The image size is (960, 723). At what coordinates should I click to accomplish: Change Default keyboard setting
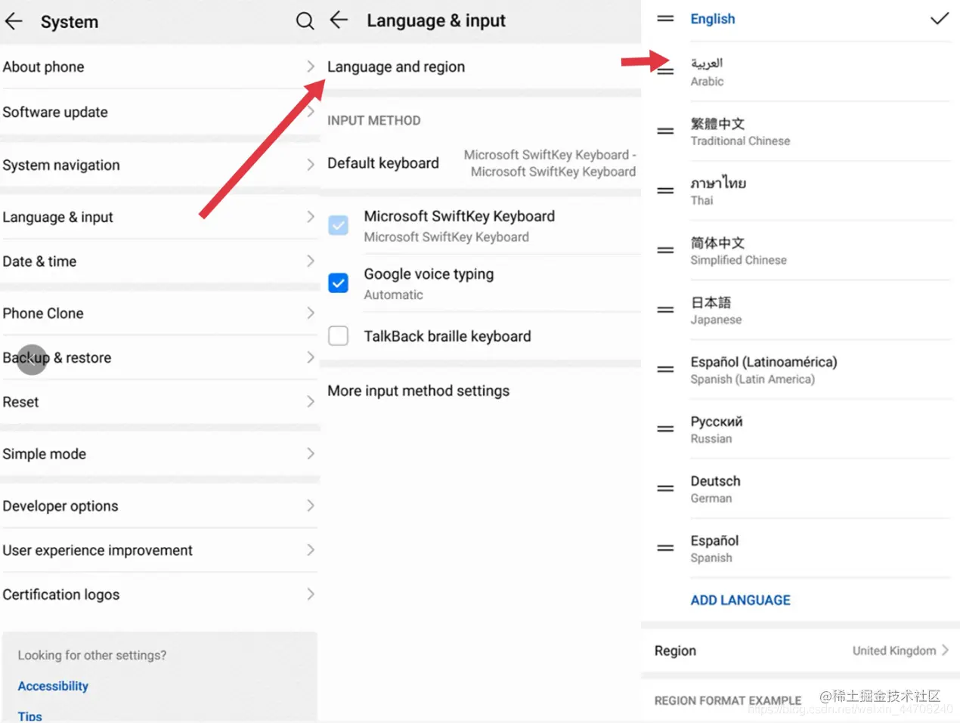click(x=481, y=163)
